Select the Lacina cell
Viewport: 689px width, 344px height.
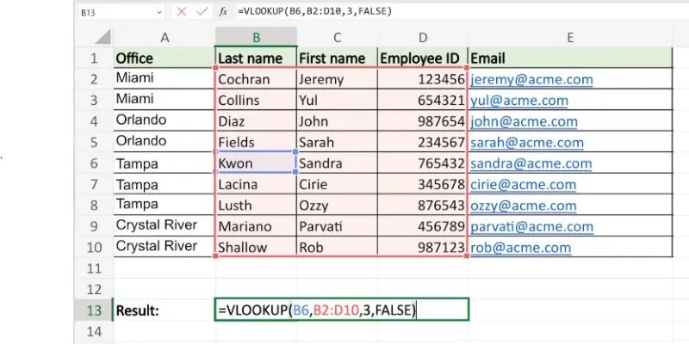point(256,184)
